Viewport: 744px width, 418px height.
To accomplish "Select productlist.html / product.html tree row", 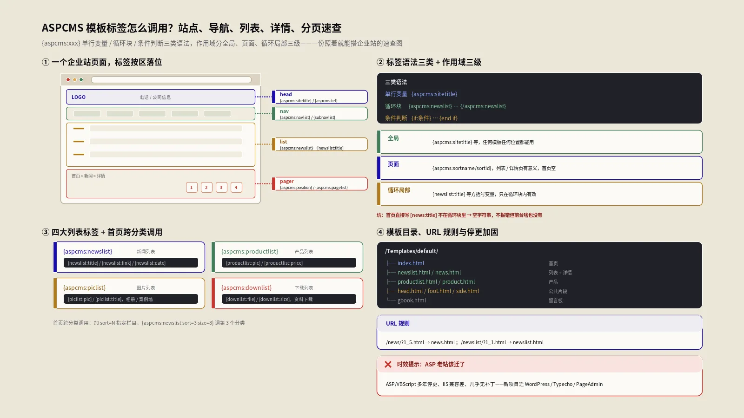I will (x=436, y=282).
